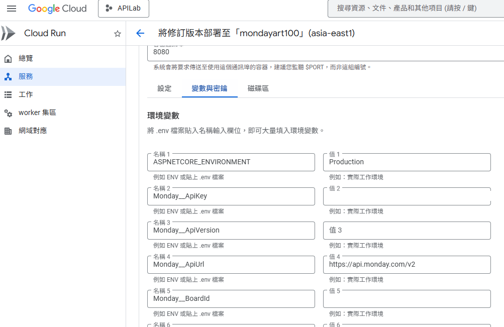Open 網域對應 in the sidebar
Screen dimensions: 504x327
tap(63, 131)
